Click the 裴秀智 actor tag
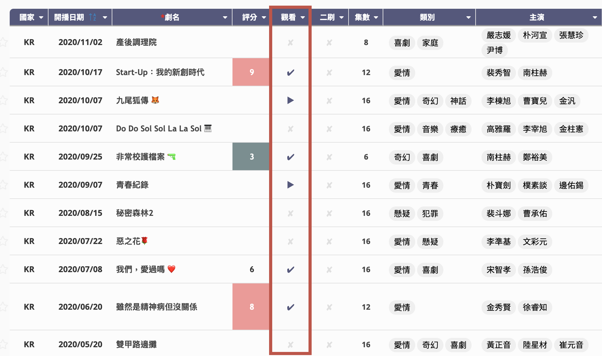602x356 pixels. [498, 73]
